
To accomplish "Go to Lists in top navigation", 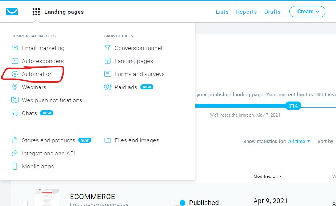I will tap(222, 12).
